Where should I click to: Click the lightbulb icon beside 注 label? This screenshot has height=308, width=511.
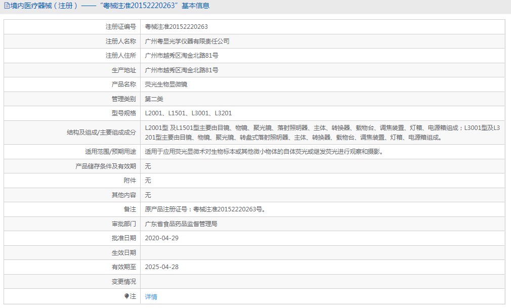point(126,296)
